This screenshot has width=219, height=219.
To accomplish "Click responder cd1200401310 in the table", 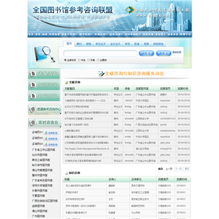I will [x=168, y=119].
